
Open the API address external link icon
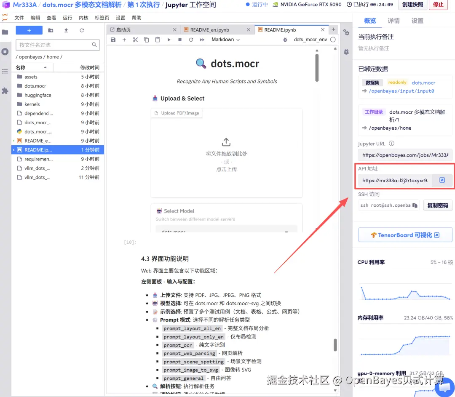[x=442, y=180]
